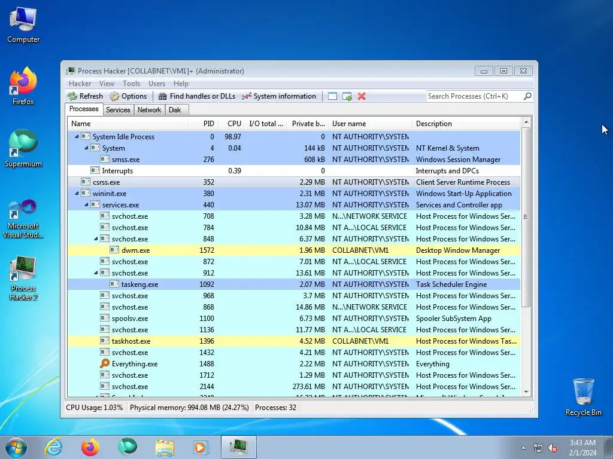Click the Find handles or DLLs binoculars icon

pyautogui.click(x=163, y=96)
